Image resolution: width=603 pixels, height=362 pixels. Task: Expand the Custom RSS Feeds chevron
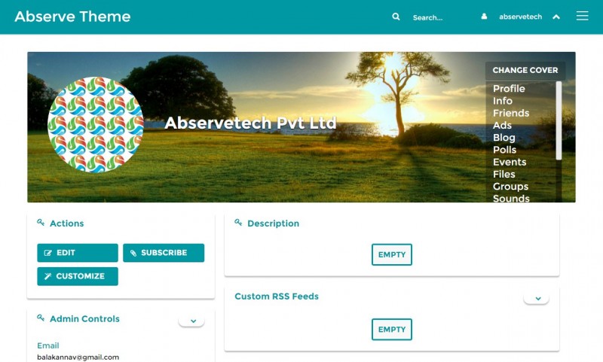pos(537,298)
